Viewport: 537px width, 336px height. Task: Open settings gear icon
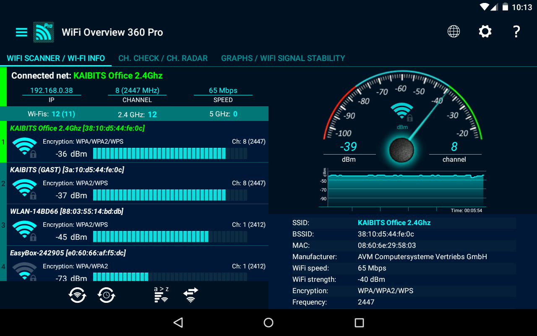pyautogui.click(x=485, y=31)
